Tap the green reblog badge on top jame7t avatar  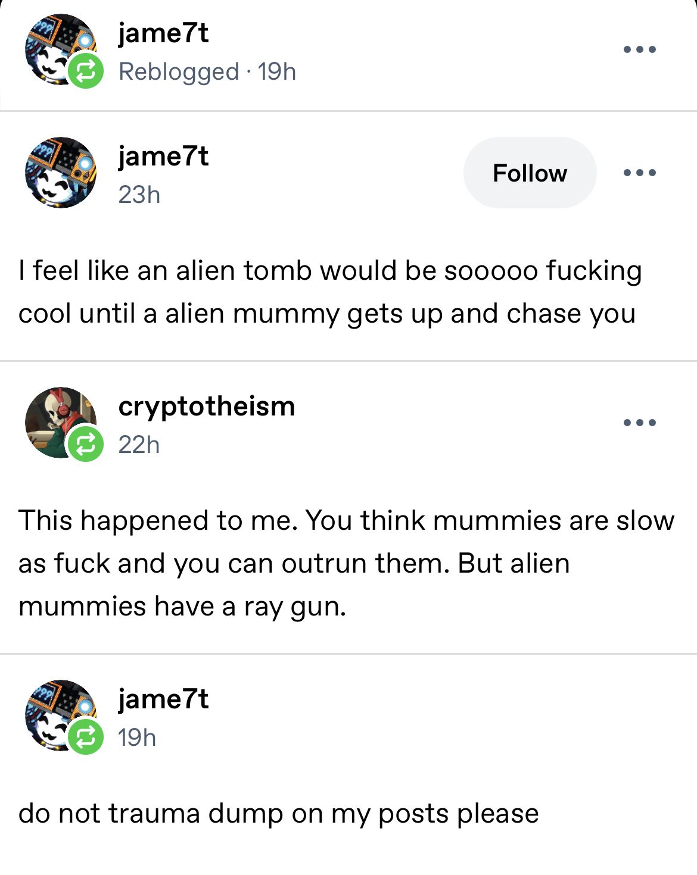86,71
